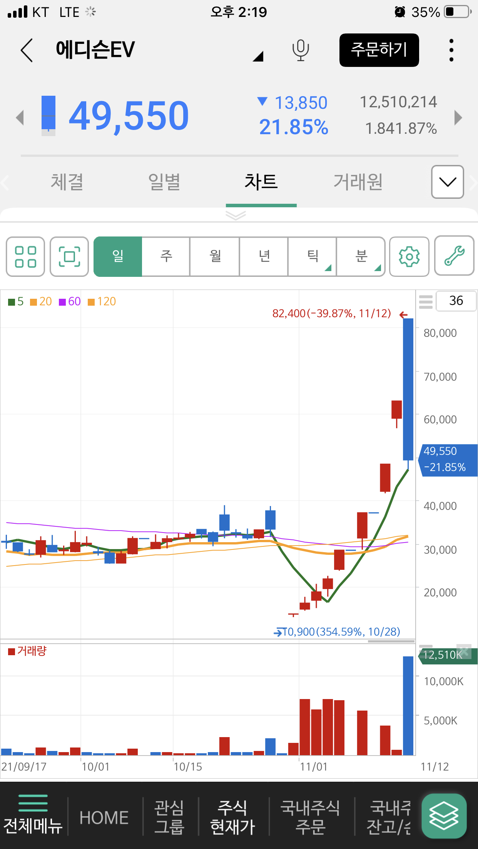Tap the fullscreen chart expand icon
The image size is (478, 849).
pos(69,256)
